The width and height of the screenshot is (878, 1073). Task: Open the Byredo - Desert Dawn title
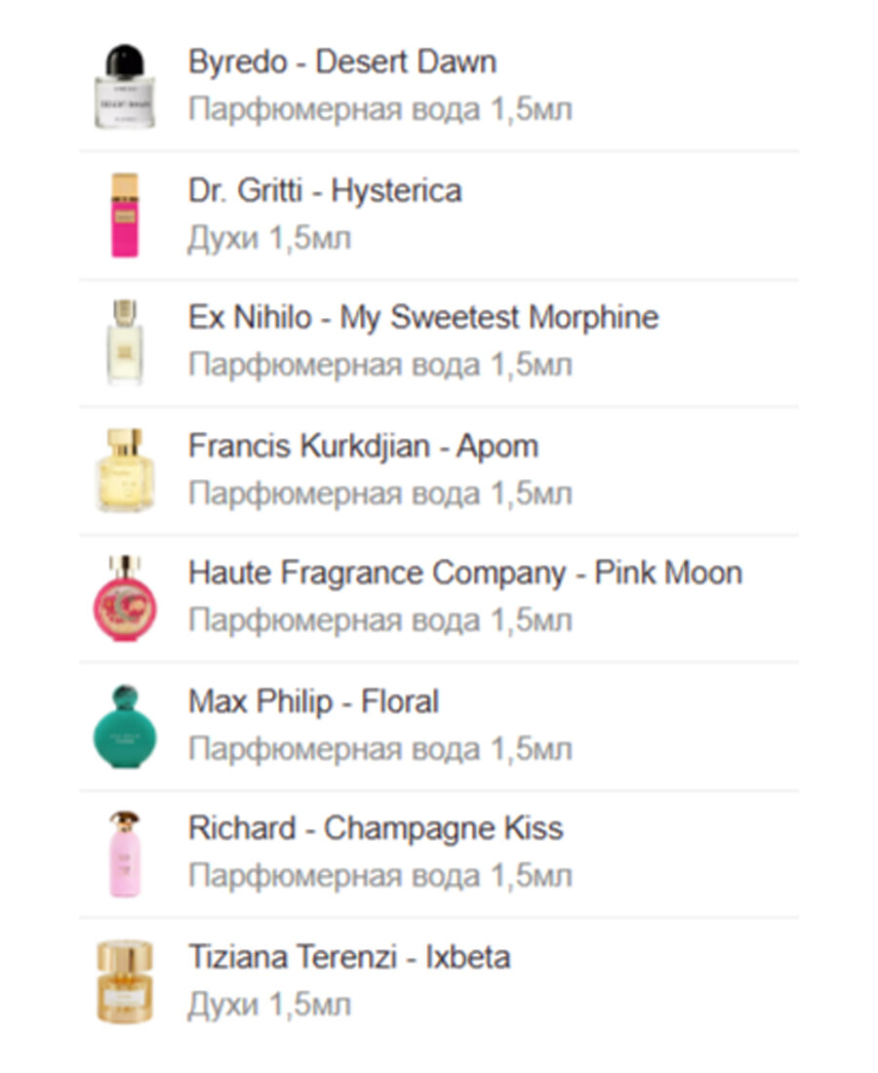pos(342,62)
